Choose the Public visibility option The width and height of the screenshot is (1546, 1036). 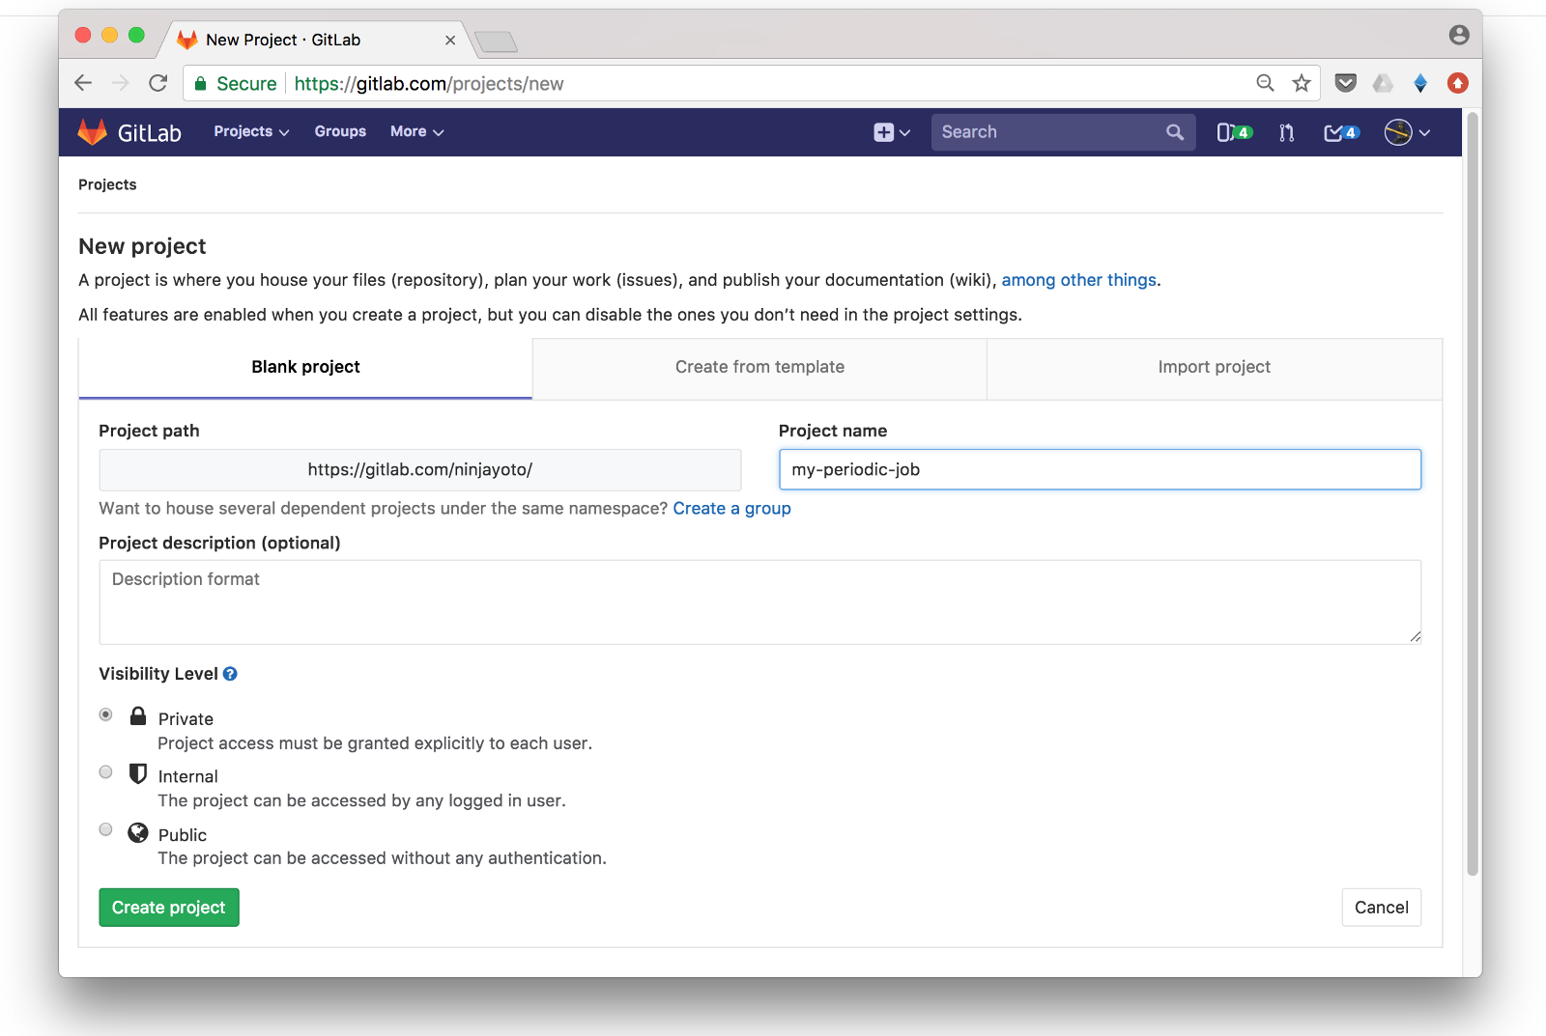click(x=106, y=829)
